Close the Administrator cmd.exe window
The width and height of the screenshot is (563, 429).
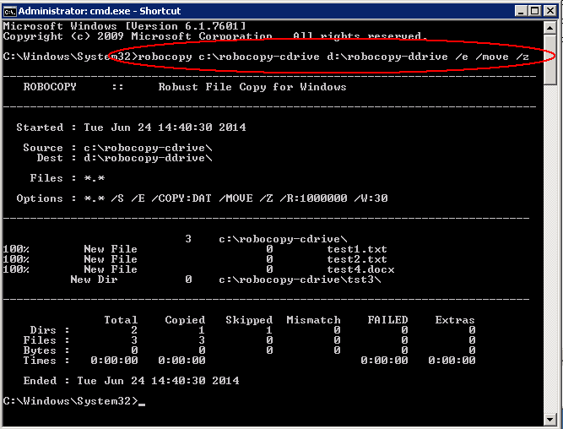click(x=550, y=11)
